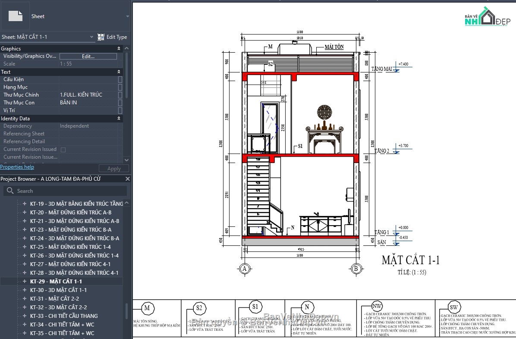
Task: Click the S2 tag circle in the legend
Action: (x=199, y=308)
